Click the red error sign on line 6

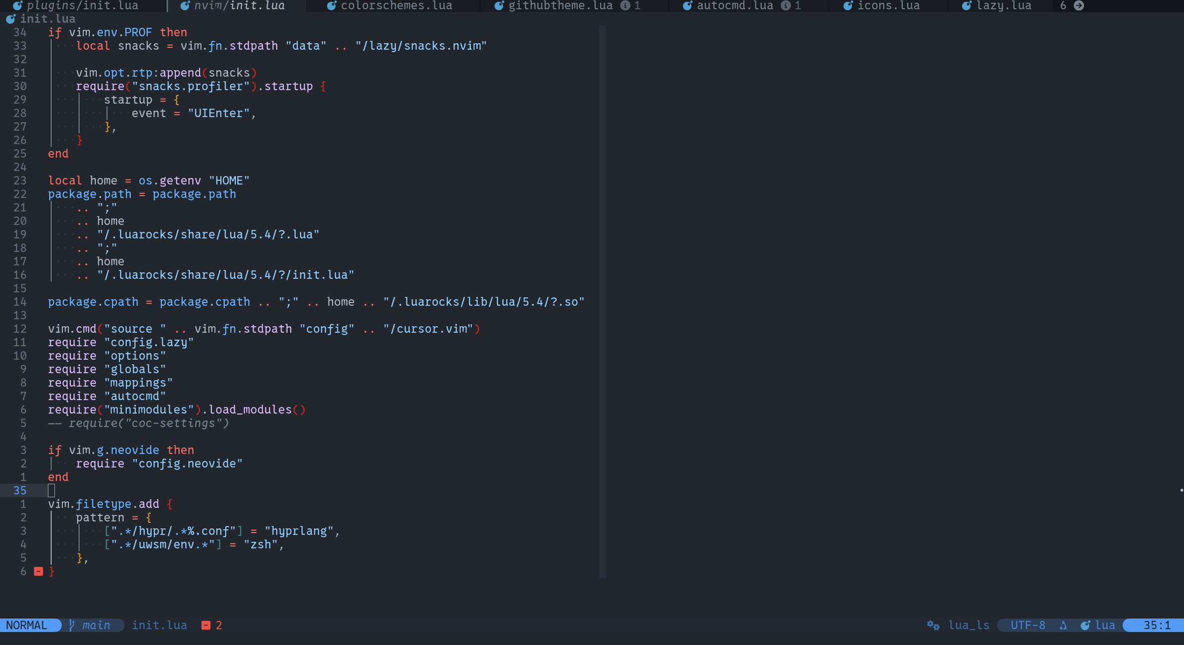click(39, 572)
